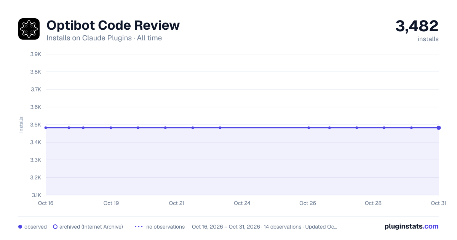Click the 3.8K y-axis label
Screen dimensions: 457x240
click(x=36, y=72)
